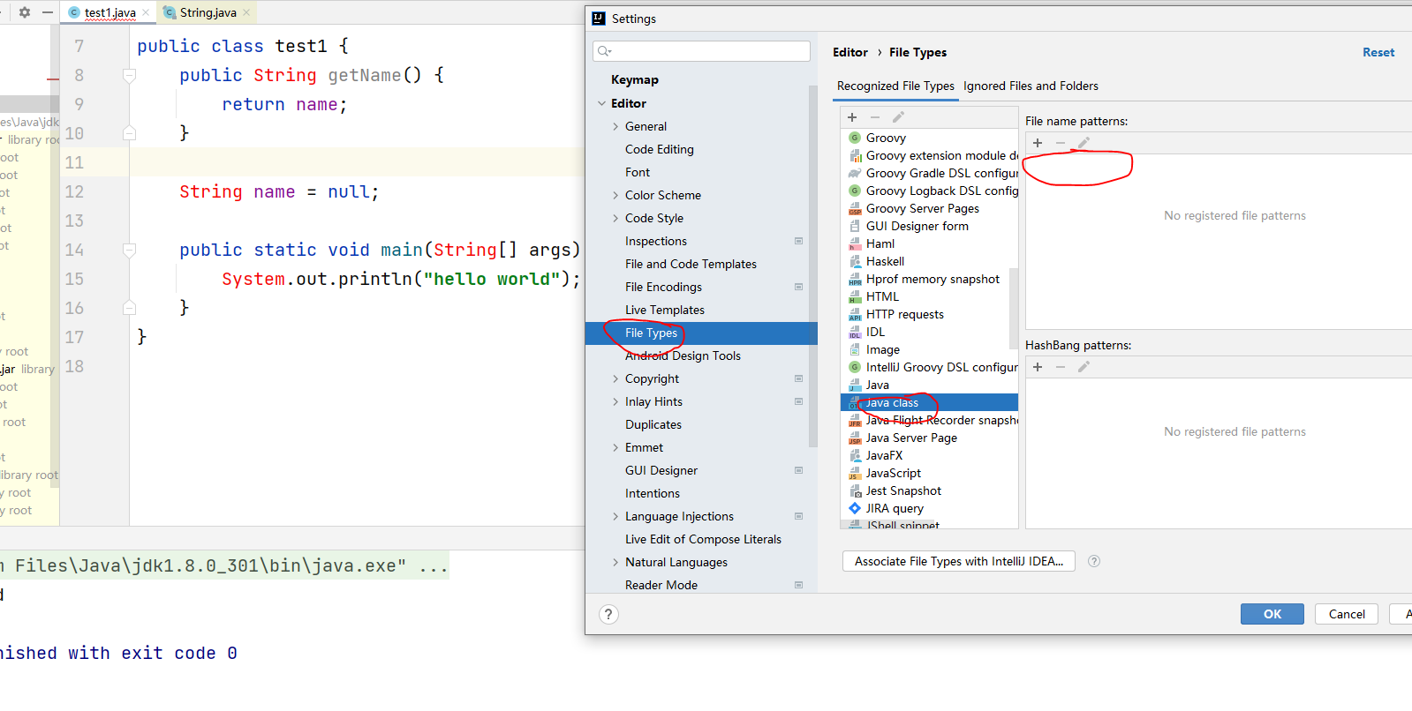Image resolution: width=1412 pixels, height=711 pixels.
Task: Select the Groovy file type icon
Action: click(x=855, y=138)
